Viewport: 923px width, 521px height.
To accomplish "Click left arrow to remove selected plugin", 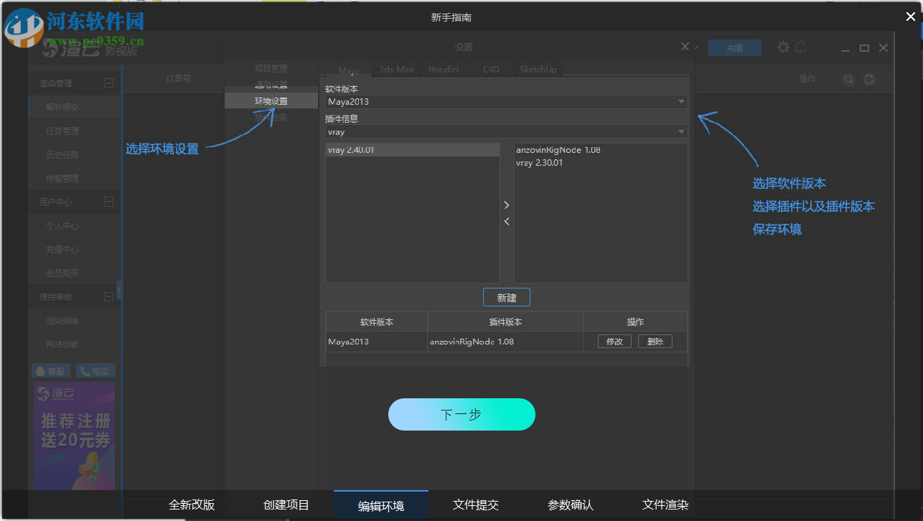I will [x=507, y=221].
